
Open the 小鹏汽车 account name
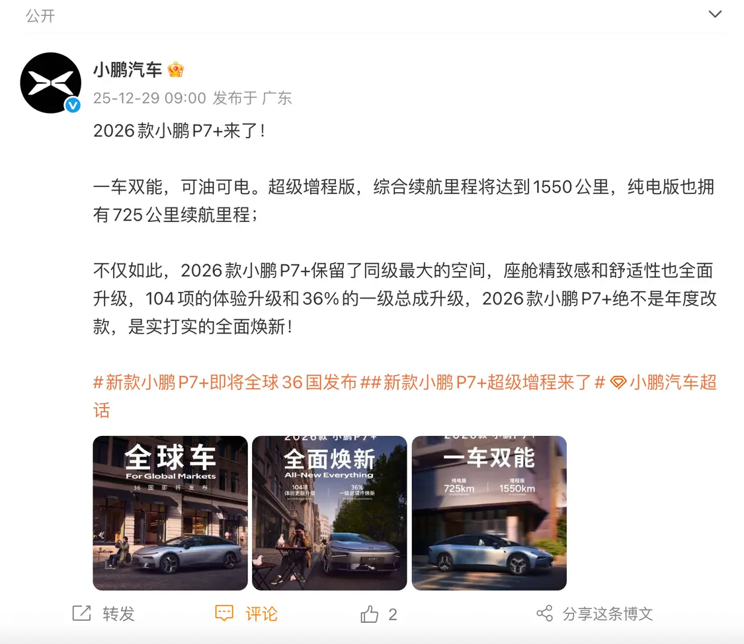click(x=128, y=69)
